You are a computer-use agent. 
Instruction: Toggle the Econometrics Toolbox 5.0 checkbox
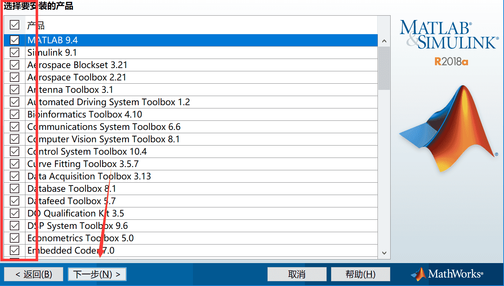tap(15, 238)
